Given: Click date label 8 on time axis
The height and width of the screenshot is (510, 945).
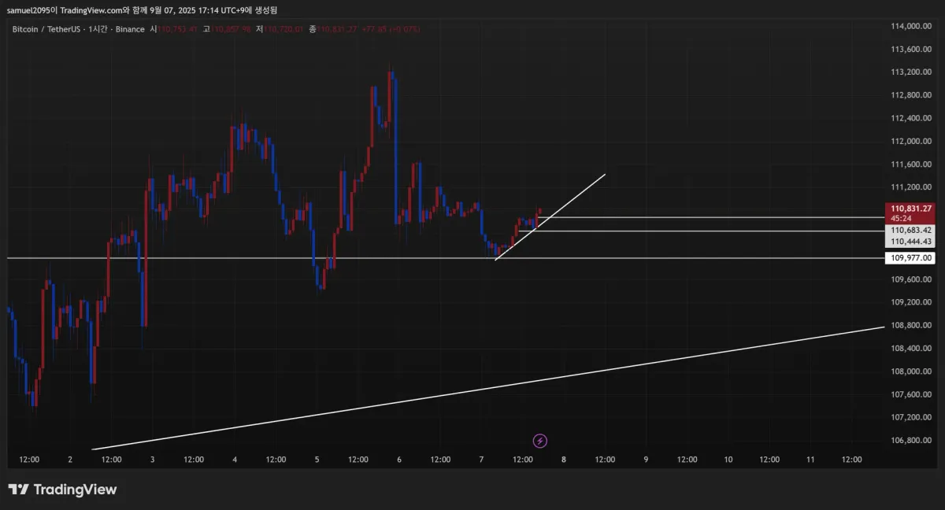Looking at the screenshot, I should (564, 459).
